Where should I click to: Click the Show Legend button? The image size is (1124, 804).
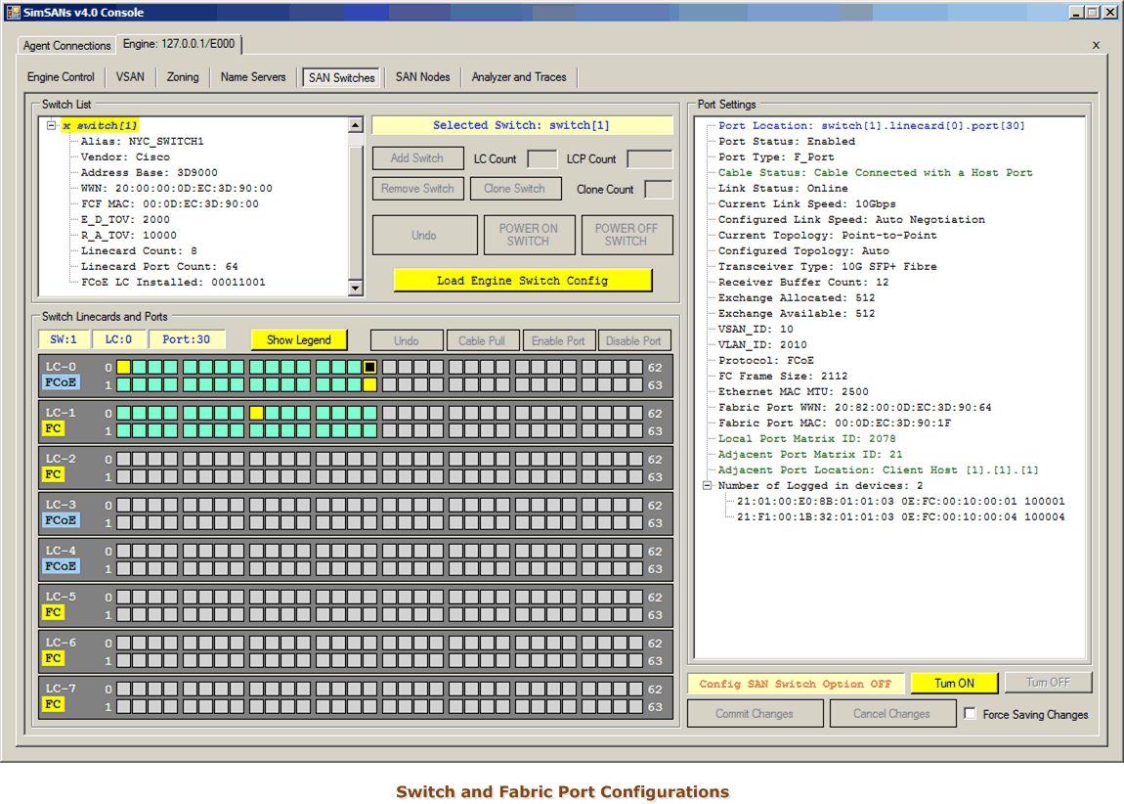click(298, 339)
